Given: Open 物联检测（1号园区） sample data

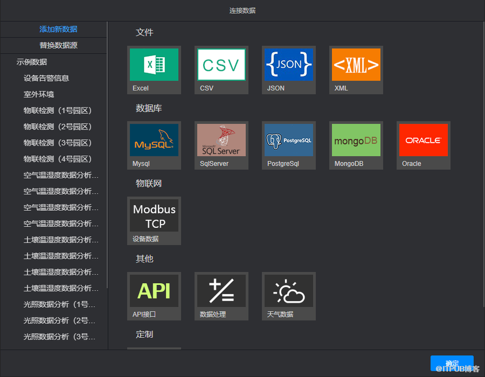Looking at the screenshot, I should point(57,111).
